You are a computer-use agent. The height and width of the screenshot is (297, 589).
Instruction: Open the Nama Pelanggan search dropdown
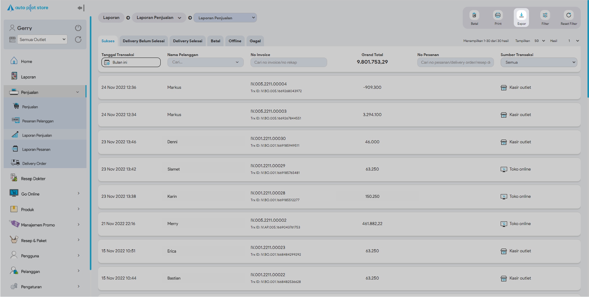coord(205,62)
